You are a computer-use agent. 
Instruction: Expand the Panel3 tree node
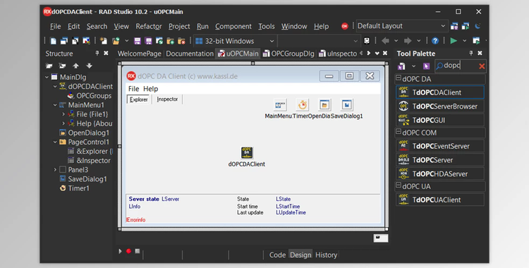[55, 169]
